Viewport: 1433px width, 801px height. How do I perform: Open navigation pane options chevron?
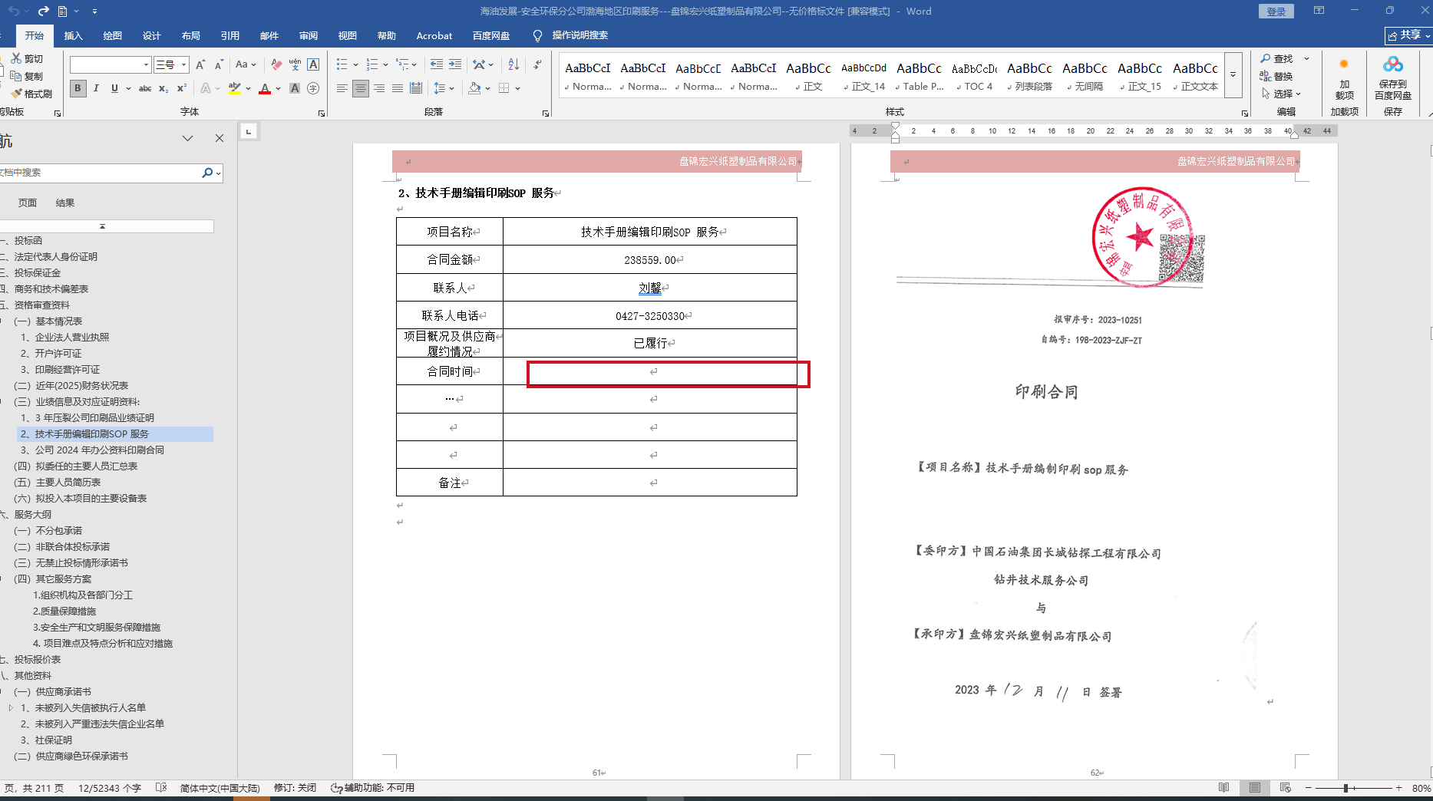pos(187,138)
